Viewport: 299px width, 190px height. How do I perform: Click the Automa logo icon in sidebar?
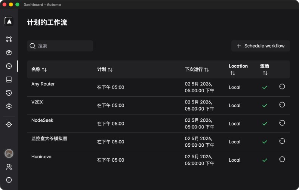pos(9,21)
